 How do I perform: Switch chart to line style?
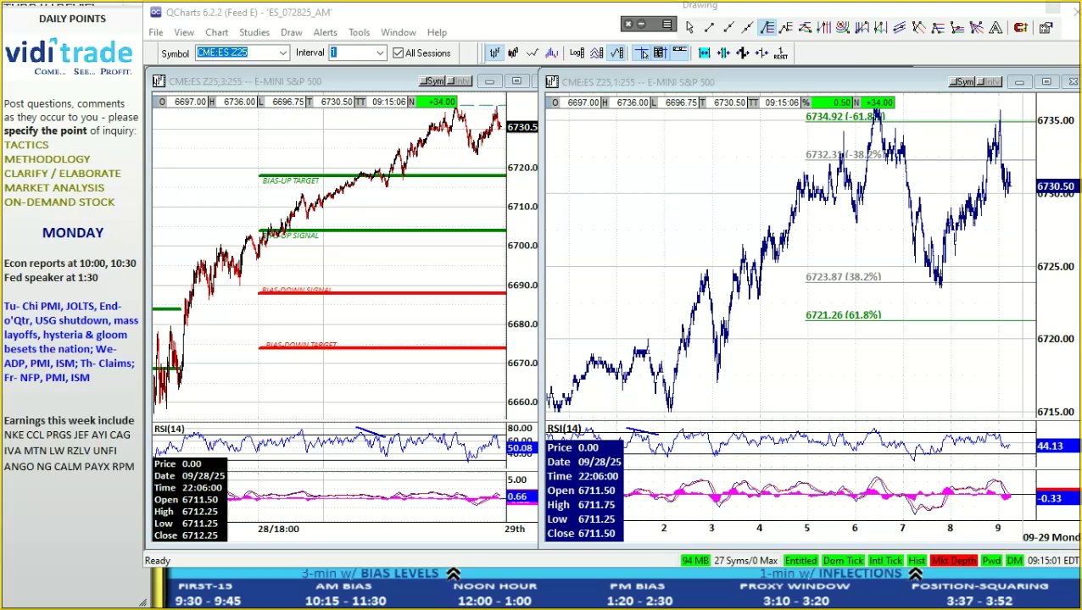point(532,53)
